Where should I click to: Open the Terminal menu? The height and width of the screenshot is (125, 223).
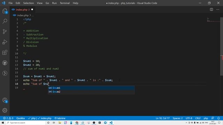point(65,3)
